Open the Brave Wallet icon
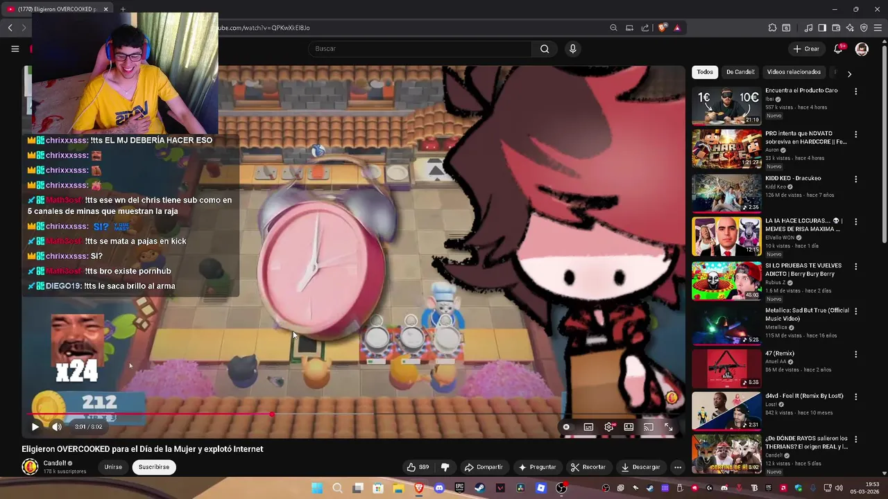 [836, 28]
